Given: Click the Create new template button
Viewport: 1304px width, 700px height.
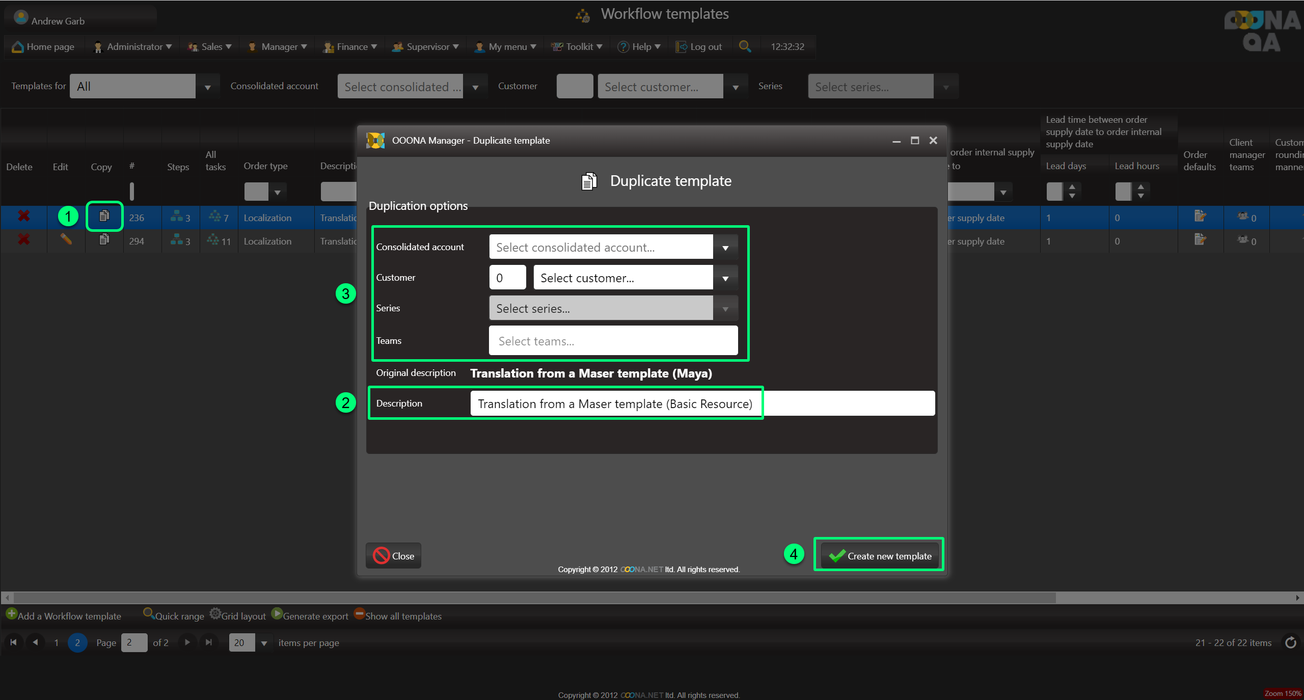Looking at the screenshot, I should click(x=879, y=556).
